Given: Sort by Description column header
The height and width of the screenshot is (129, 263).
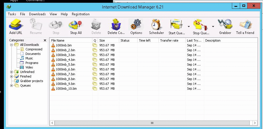Looking at the screenshot, I should click(231, 40).
